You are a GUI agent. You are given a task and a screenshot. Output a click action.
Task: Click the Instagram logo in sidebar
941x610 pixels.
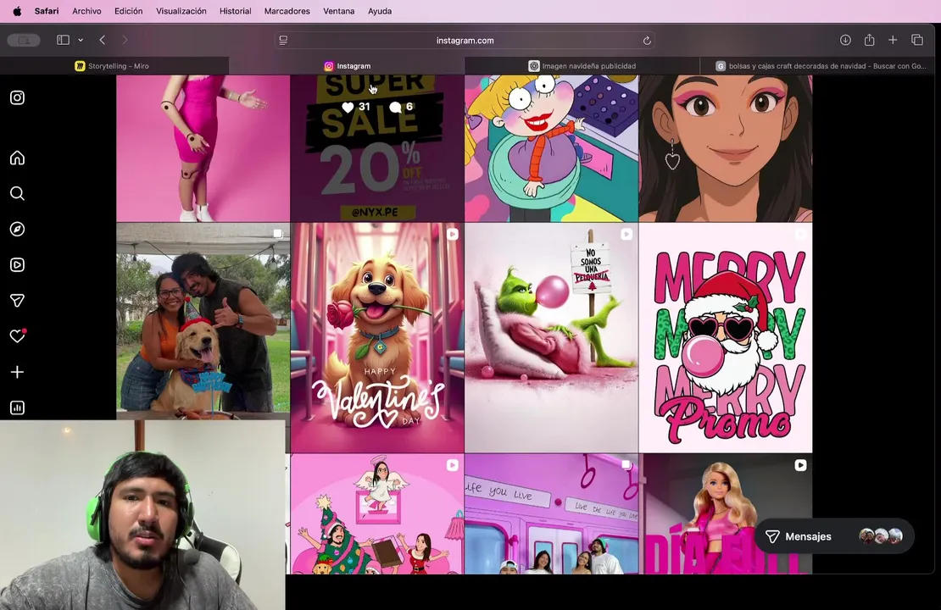pos(18,97)
